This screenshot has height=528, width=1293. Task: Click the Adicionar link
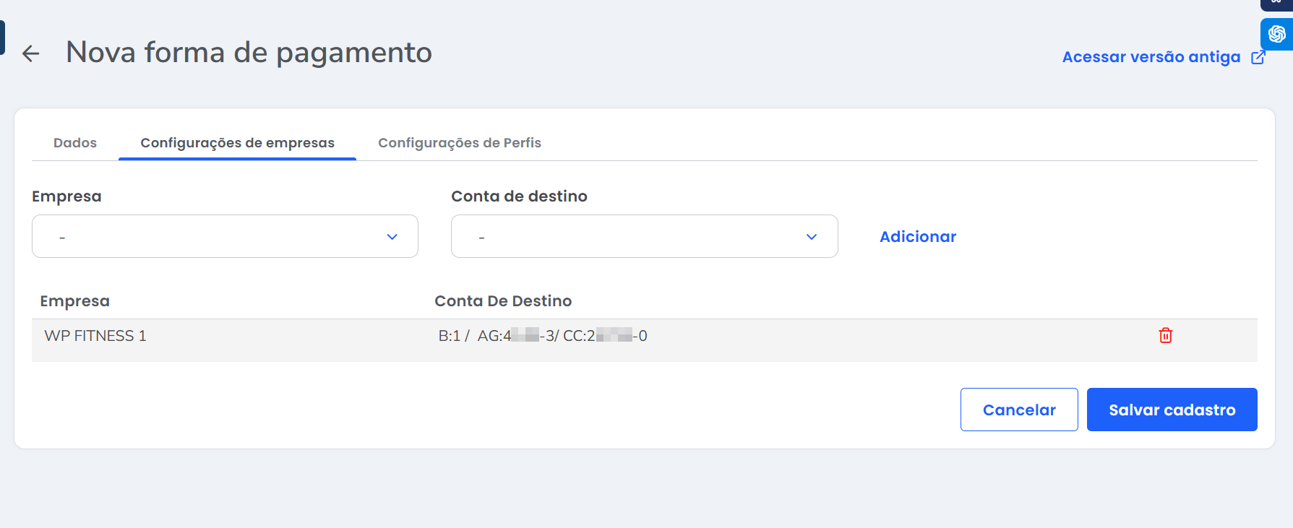click(x=917, y=237)
